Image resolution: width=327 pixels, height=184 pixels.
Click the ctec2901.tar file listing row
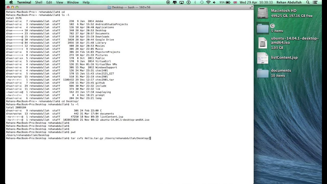pos(60,80)
